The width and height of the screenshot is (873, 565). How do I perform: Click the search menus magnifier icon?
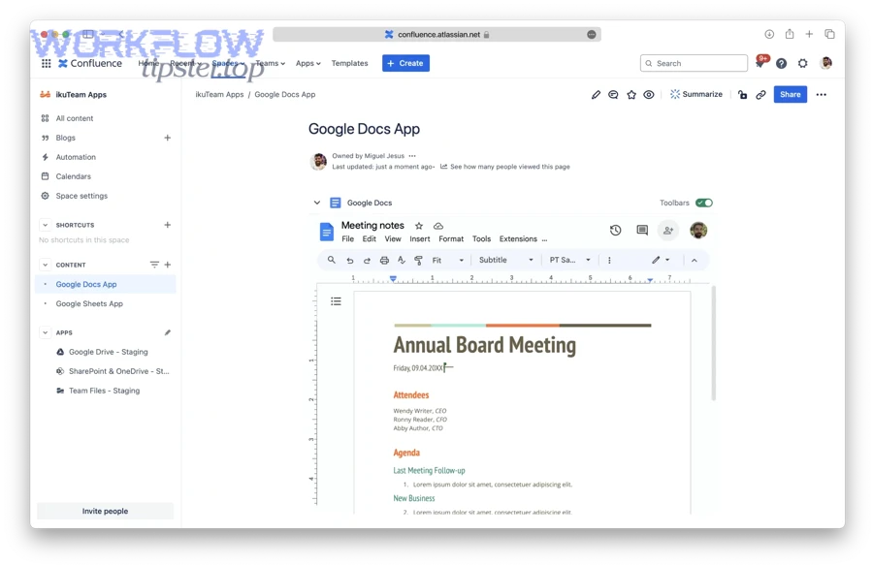(332, 260)
